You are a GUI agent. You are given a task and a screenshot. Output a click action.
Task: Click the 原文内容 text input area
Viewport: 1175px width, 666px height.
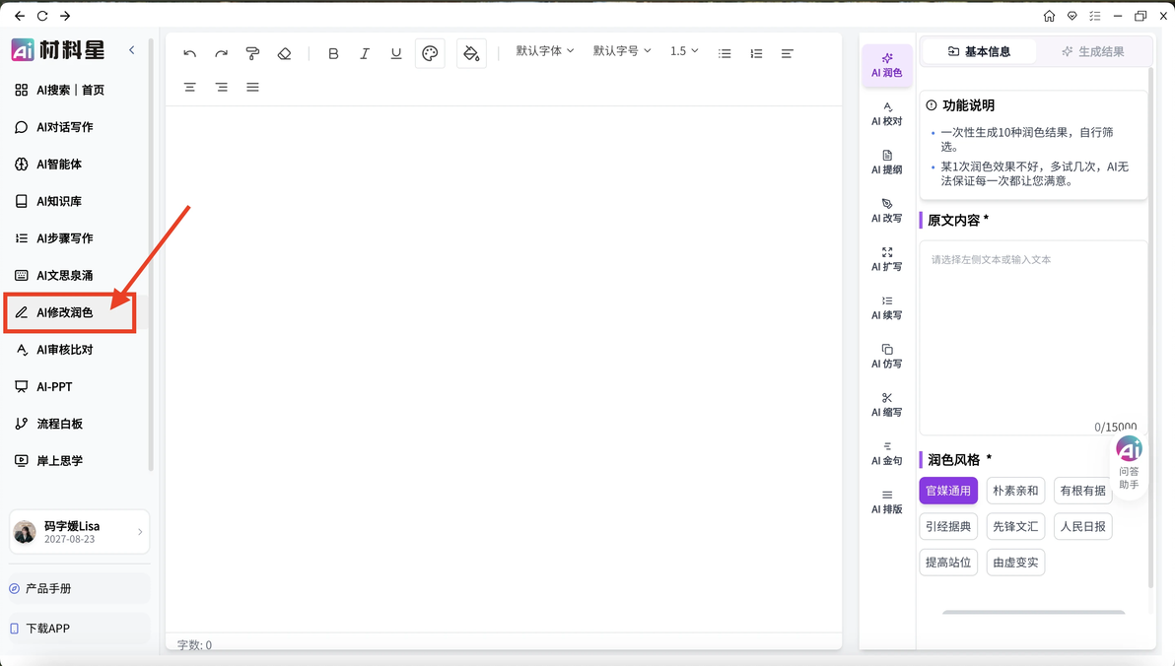point(1033,338)
